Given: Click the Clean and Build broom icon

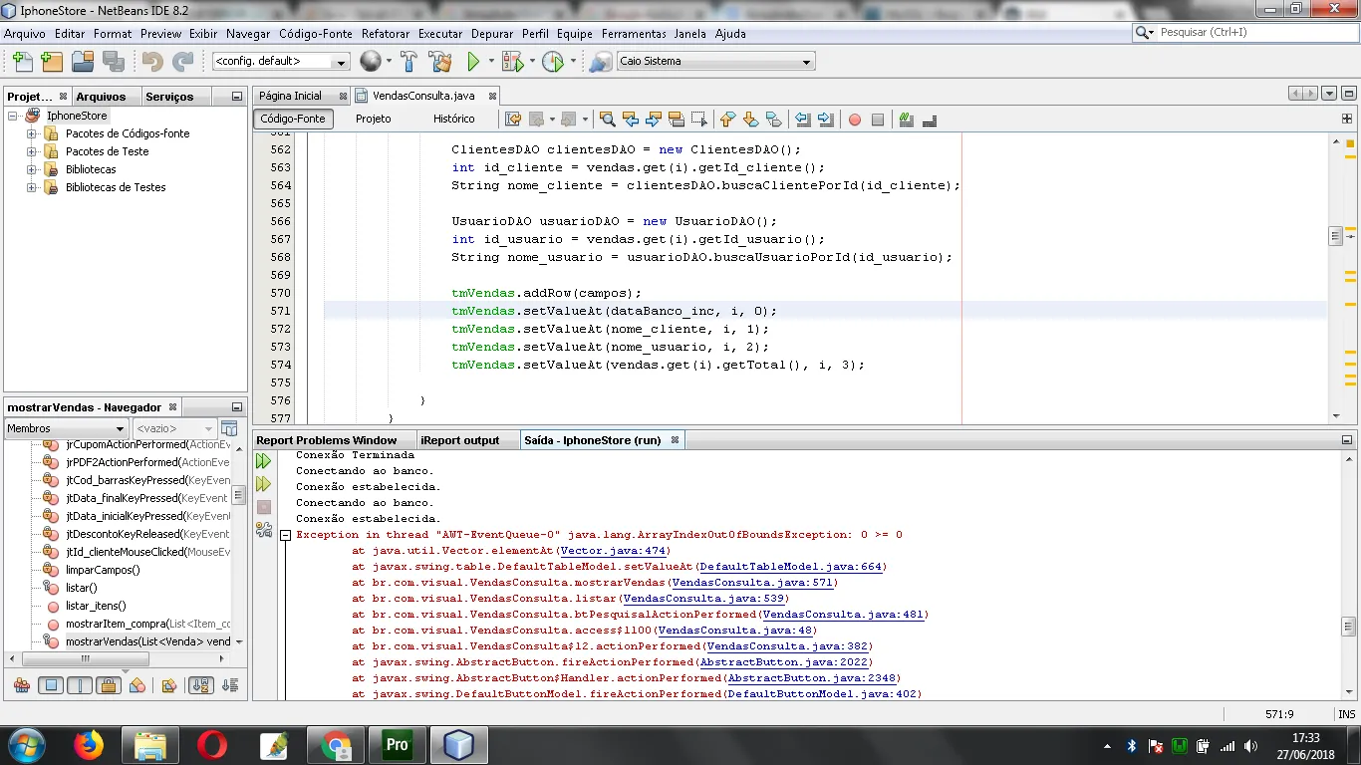Looking at the screenshot, I should 440,62.
